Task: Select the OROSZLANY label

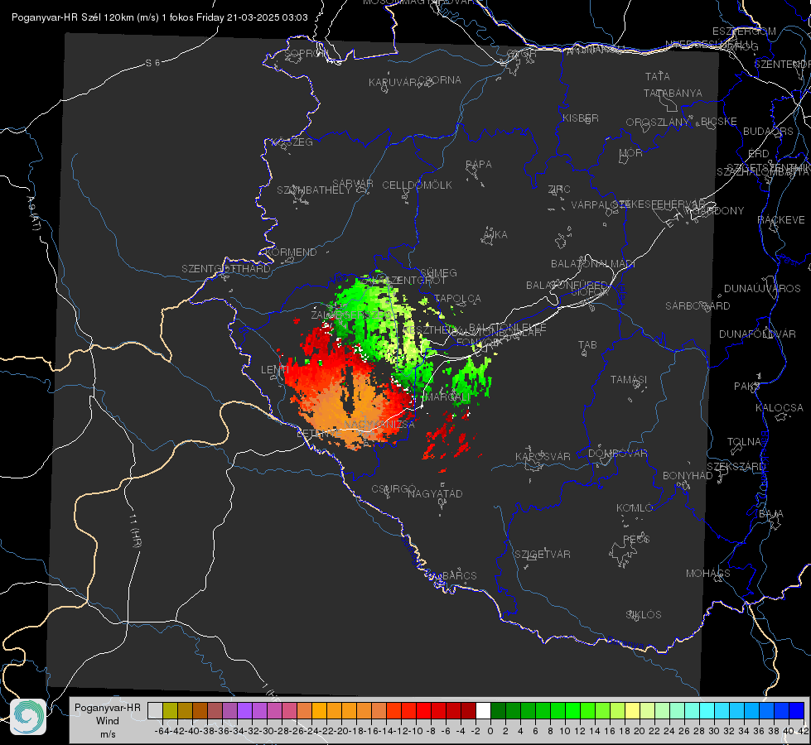Action: coord(658,123)
